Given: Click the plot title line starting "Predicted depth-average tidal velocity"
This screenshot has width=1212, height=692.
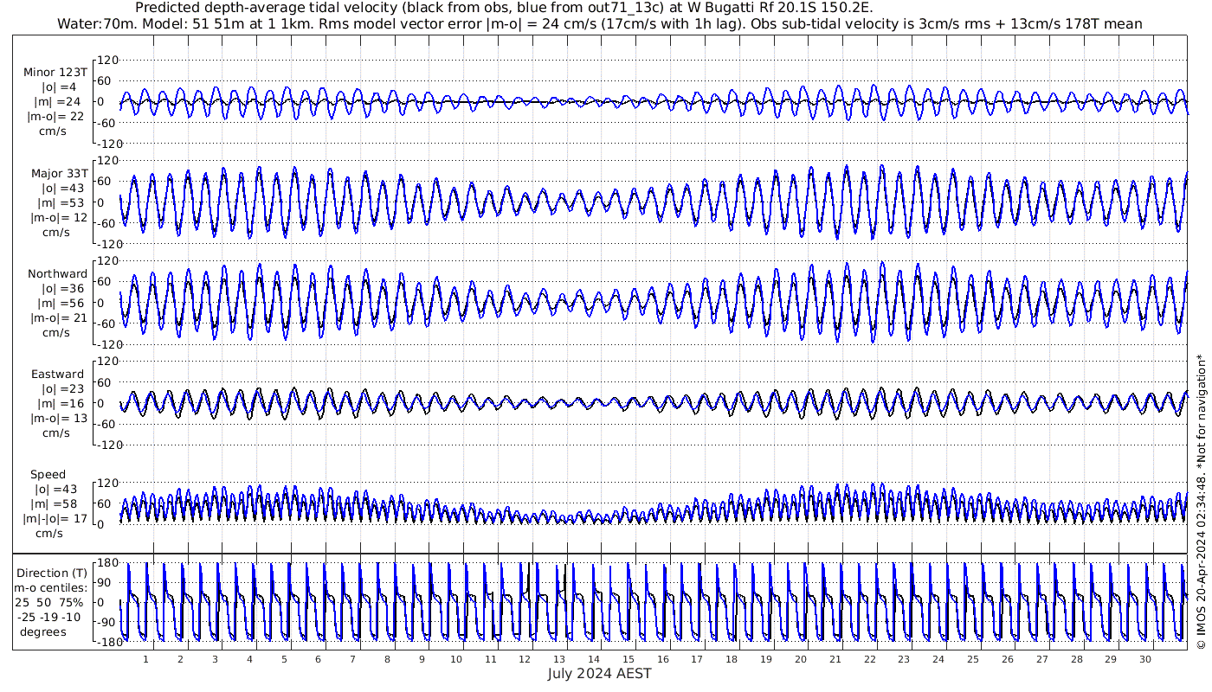Looking at the screenshot, I should pos(505,8).
